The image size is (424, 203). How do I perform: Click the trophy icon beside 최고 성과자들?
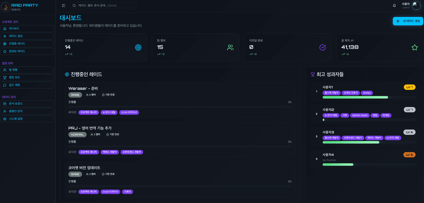(x=313, y=74)
